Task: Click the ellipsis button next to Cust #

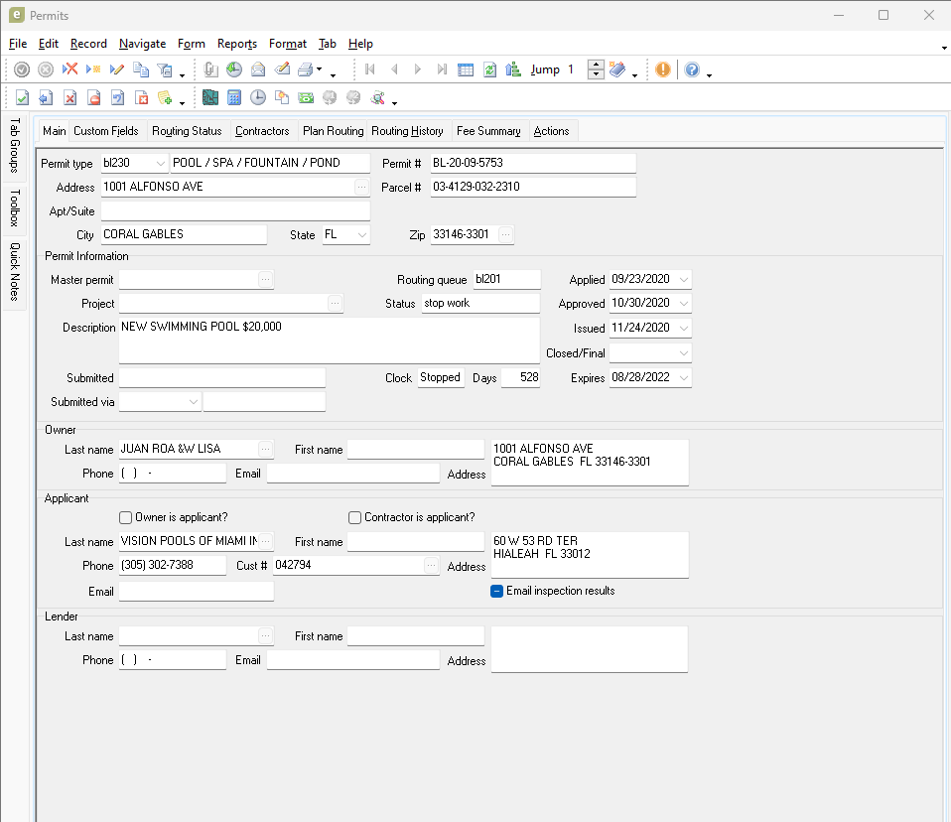Action: pyautogui.click(x=431, y=565)
